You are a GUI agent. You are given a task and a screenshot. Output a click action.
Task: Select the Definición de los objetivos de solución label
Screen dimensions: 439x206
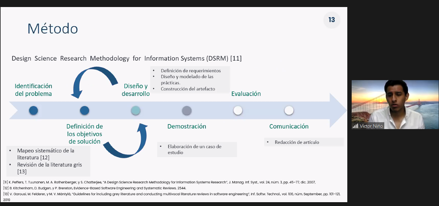click(x=84, y=134)
